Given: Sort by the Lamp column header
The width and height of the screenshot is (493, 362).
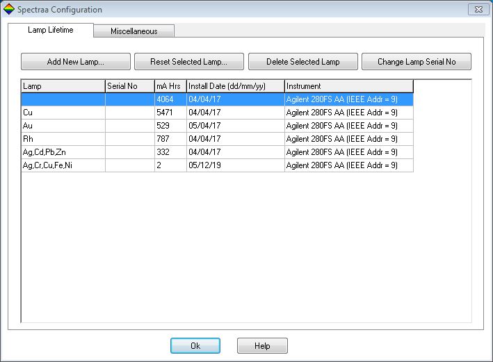Looking at the screenshot, I should (63, 86).
